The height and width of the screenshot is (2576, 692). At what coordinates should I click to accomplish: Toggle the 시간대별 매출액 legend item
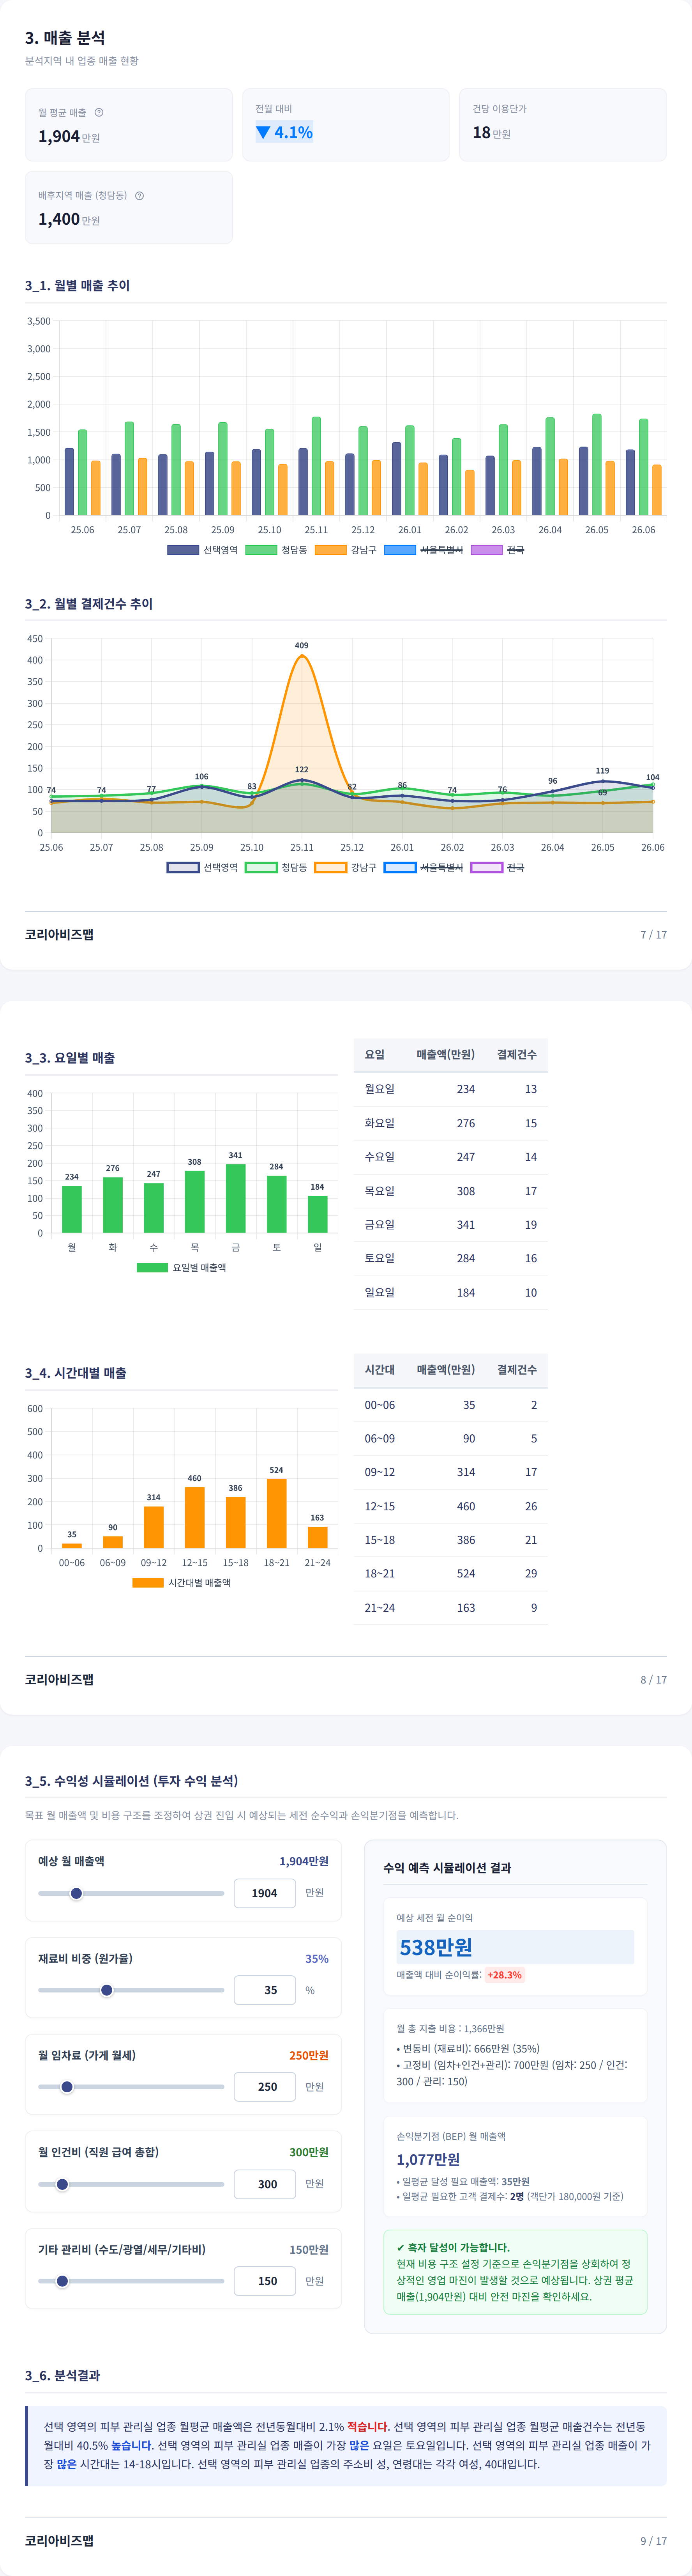[182, 1582]
